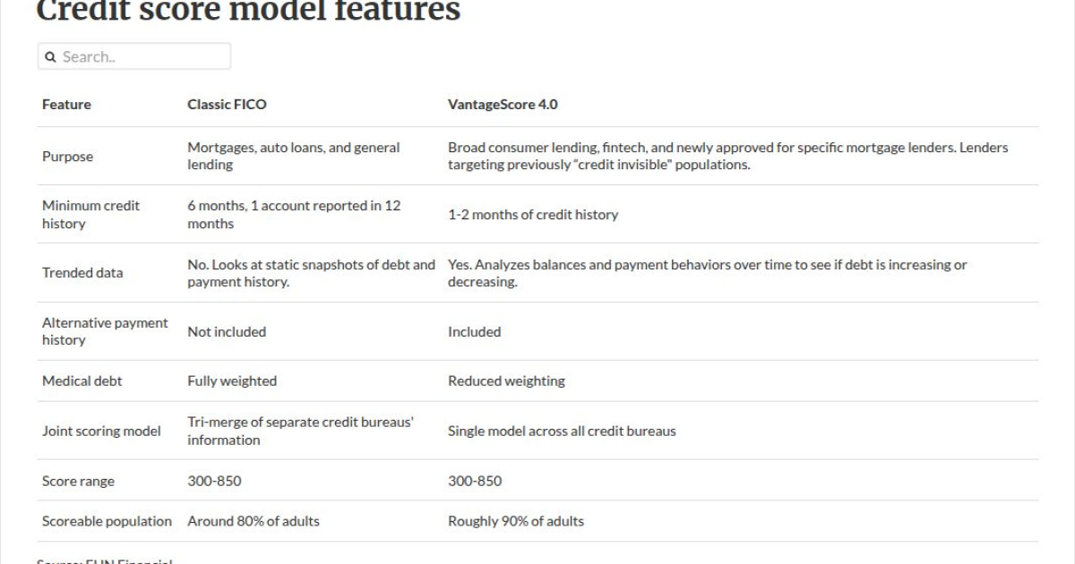Click the 'Around 80% of adults' cell
The image size is (1075, 564).
(254, 521)
